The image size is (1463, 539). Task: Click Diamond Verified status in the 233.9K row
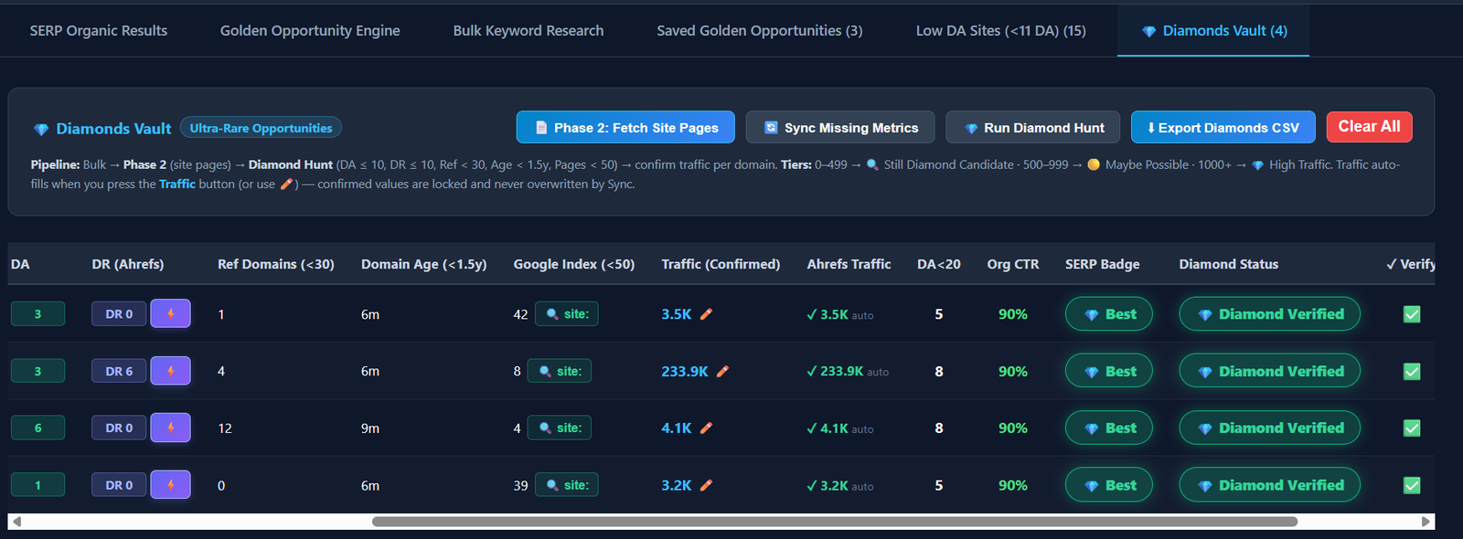(1269, 371)
